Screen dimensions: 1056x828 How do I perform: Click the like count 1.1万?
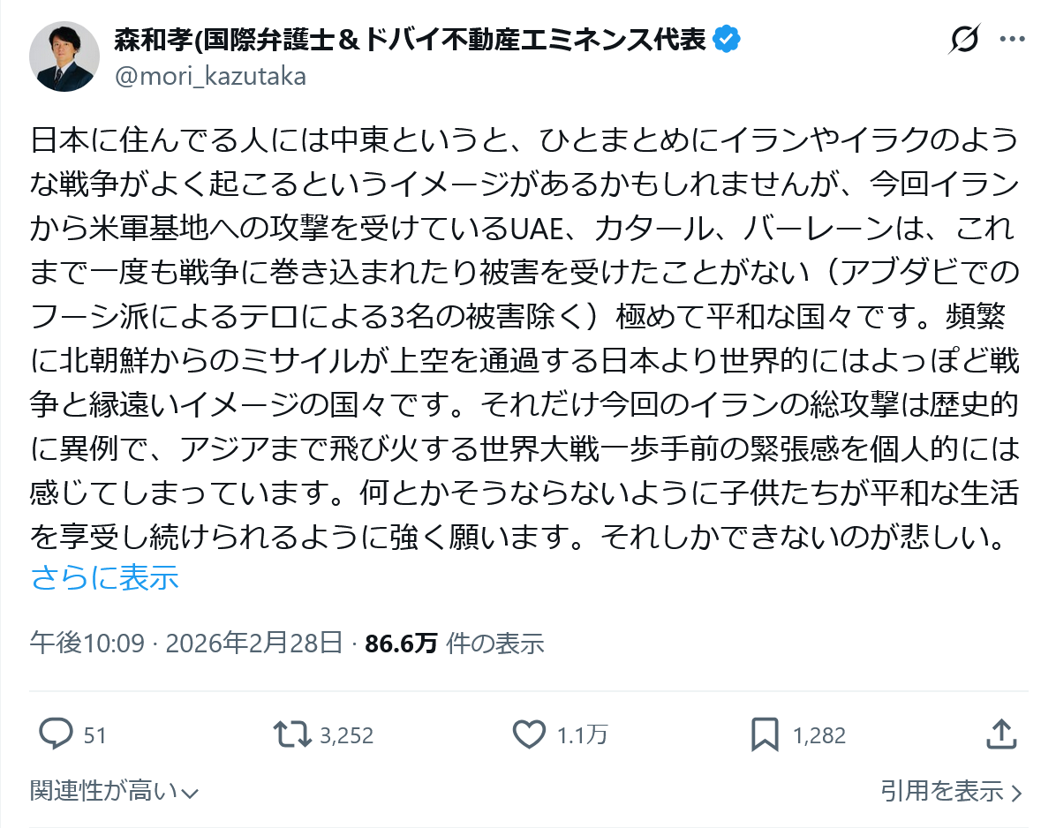click(582, 735)
